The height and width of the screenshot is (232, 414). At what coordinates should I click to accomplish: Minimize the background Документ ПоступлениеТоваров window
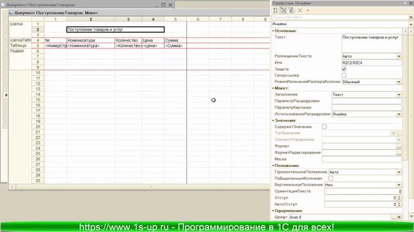(157, 5)
